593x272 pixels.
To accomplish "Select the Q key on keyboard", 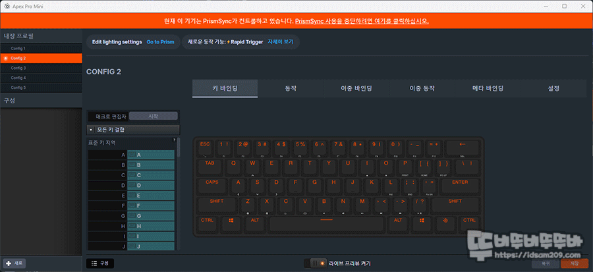I will click(x=233, y=167).
